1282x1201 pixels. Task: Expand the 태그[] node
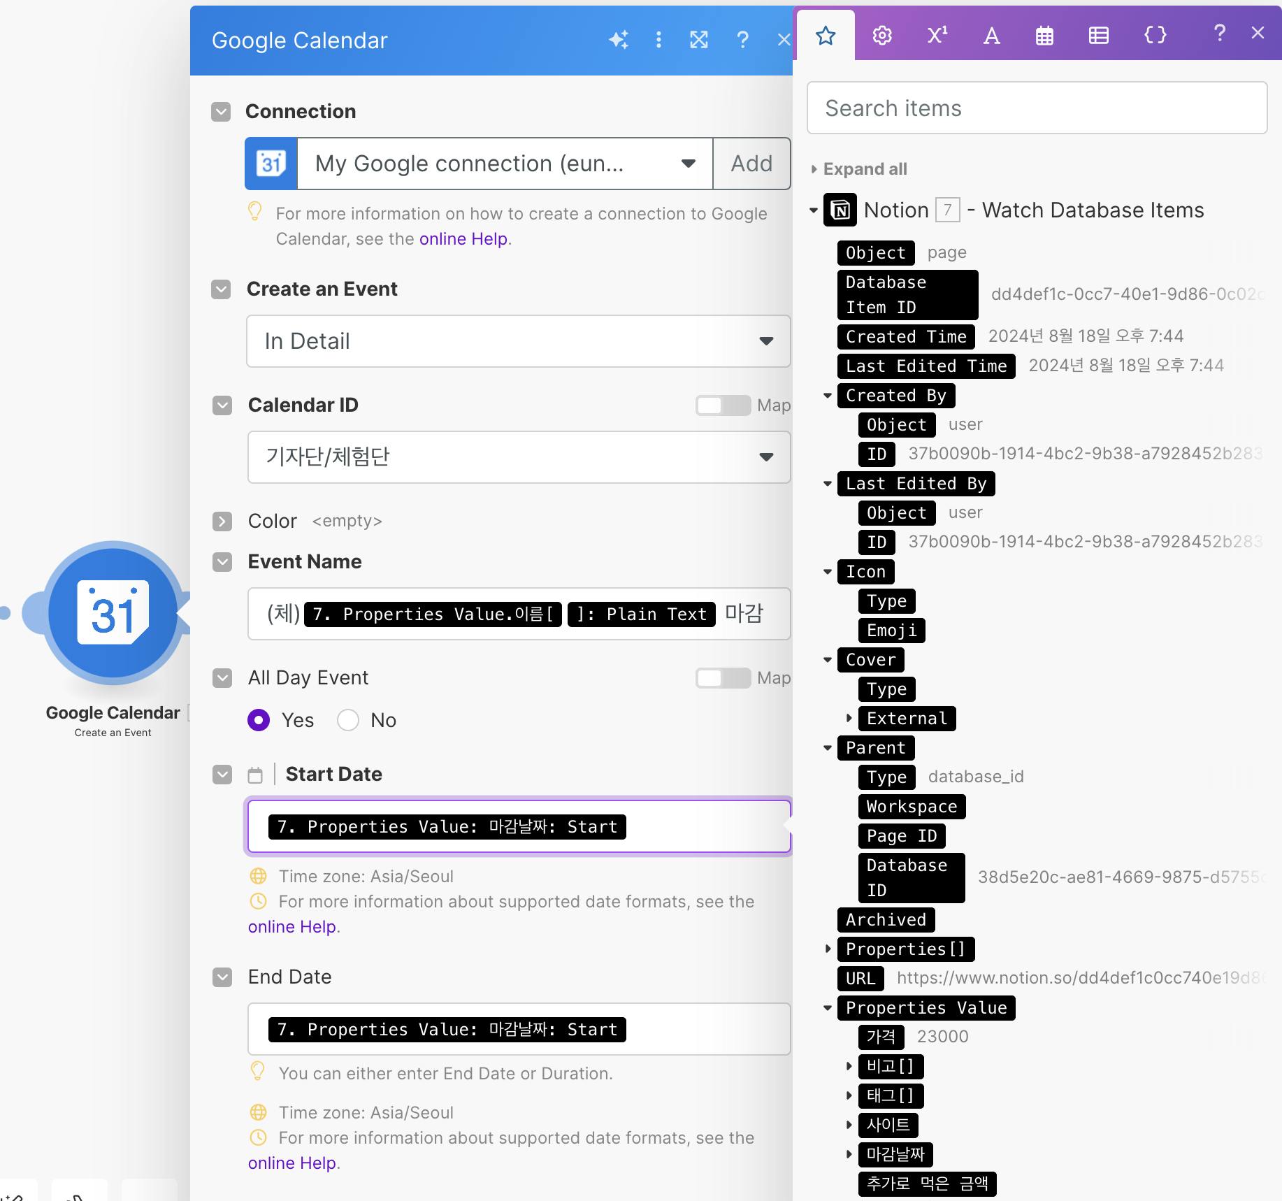(x=849, y=1095)
